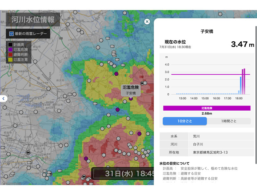Select the purple marker in the lower-left map area

pos(86,158)
